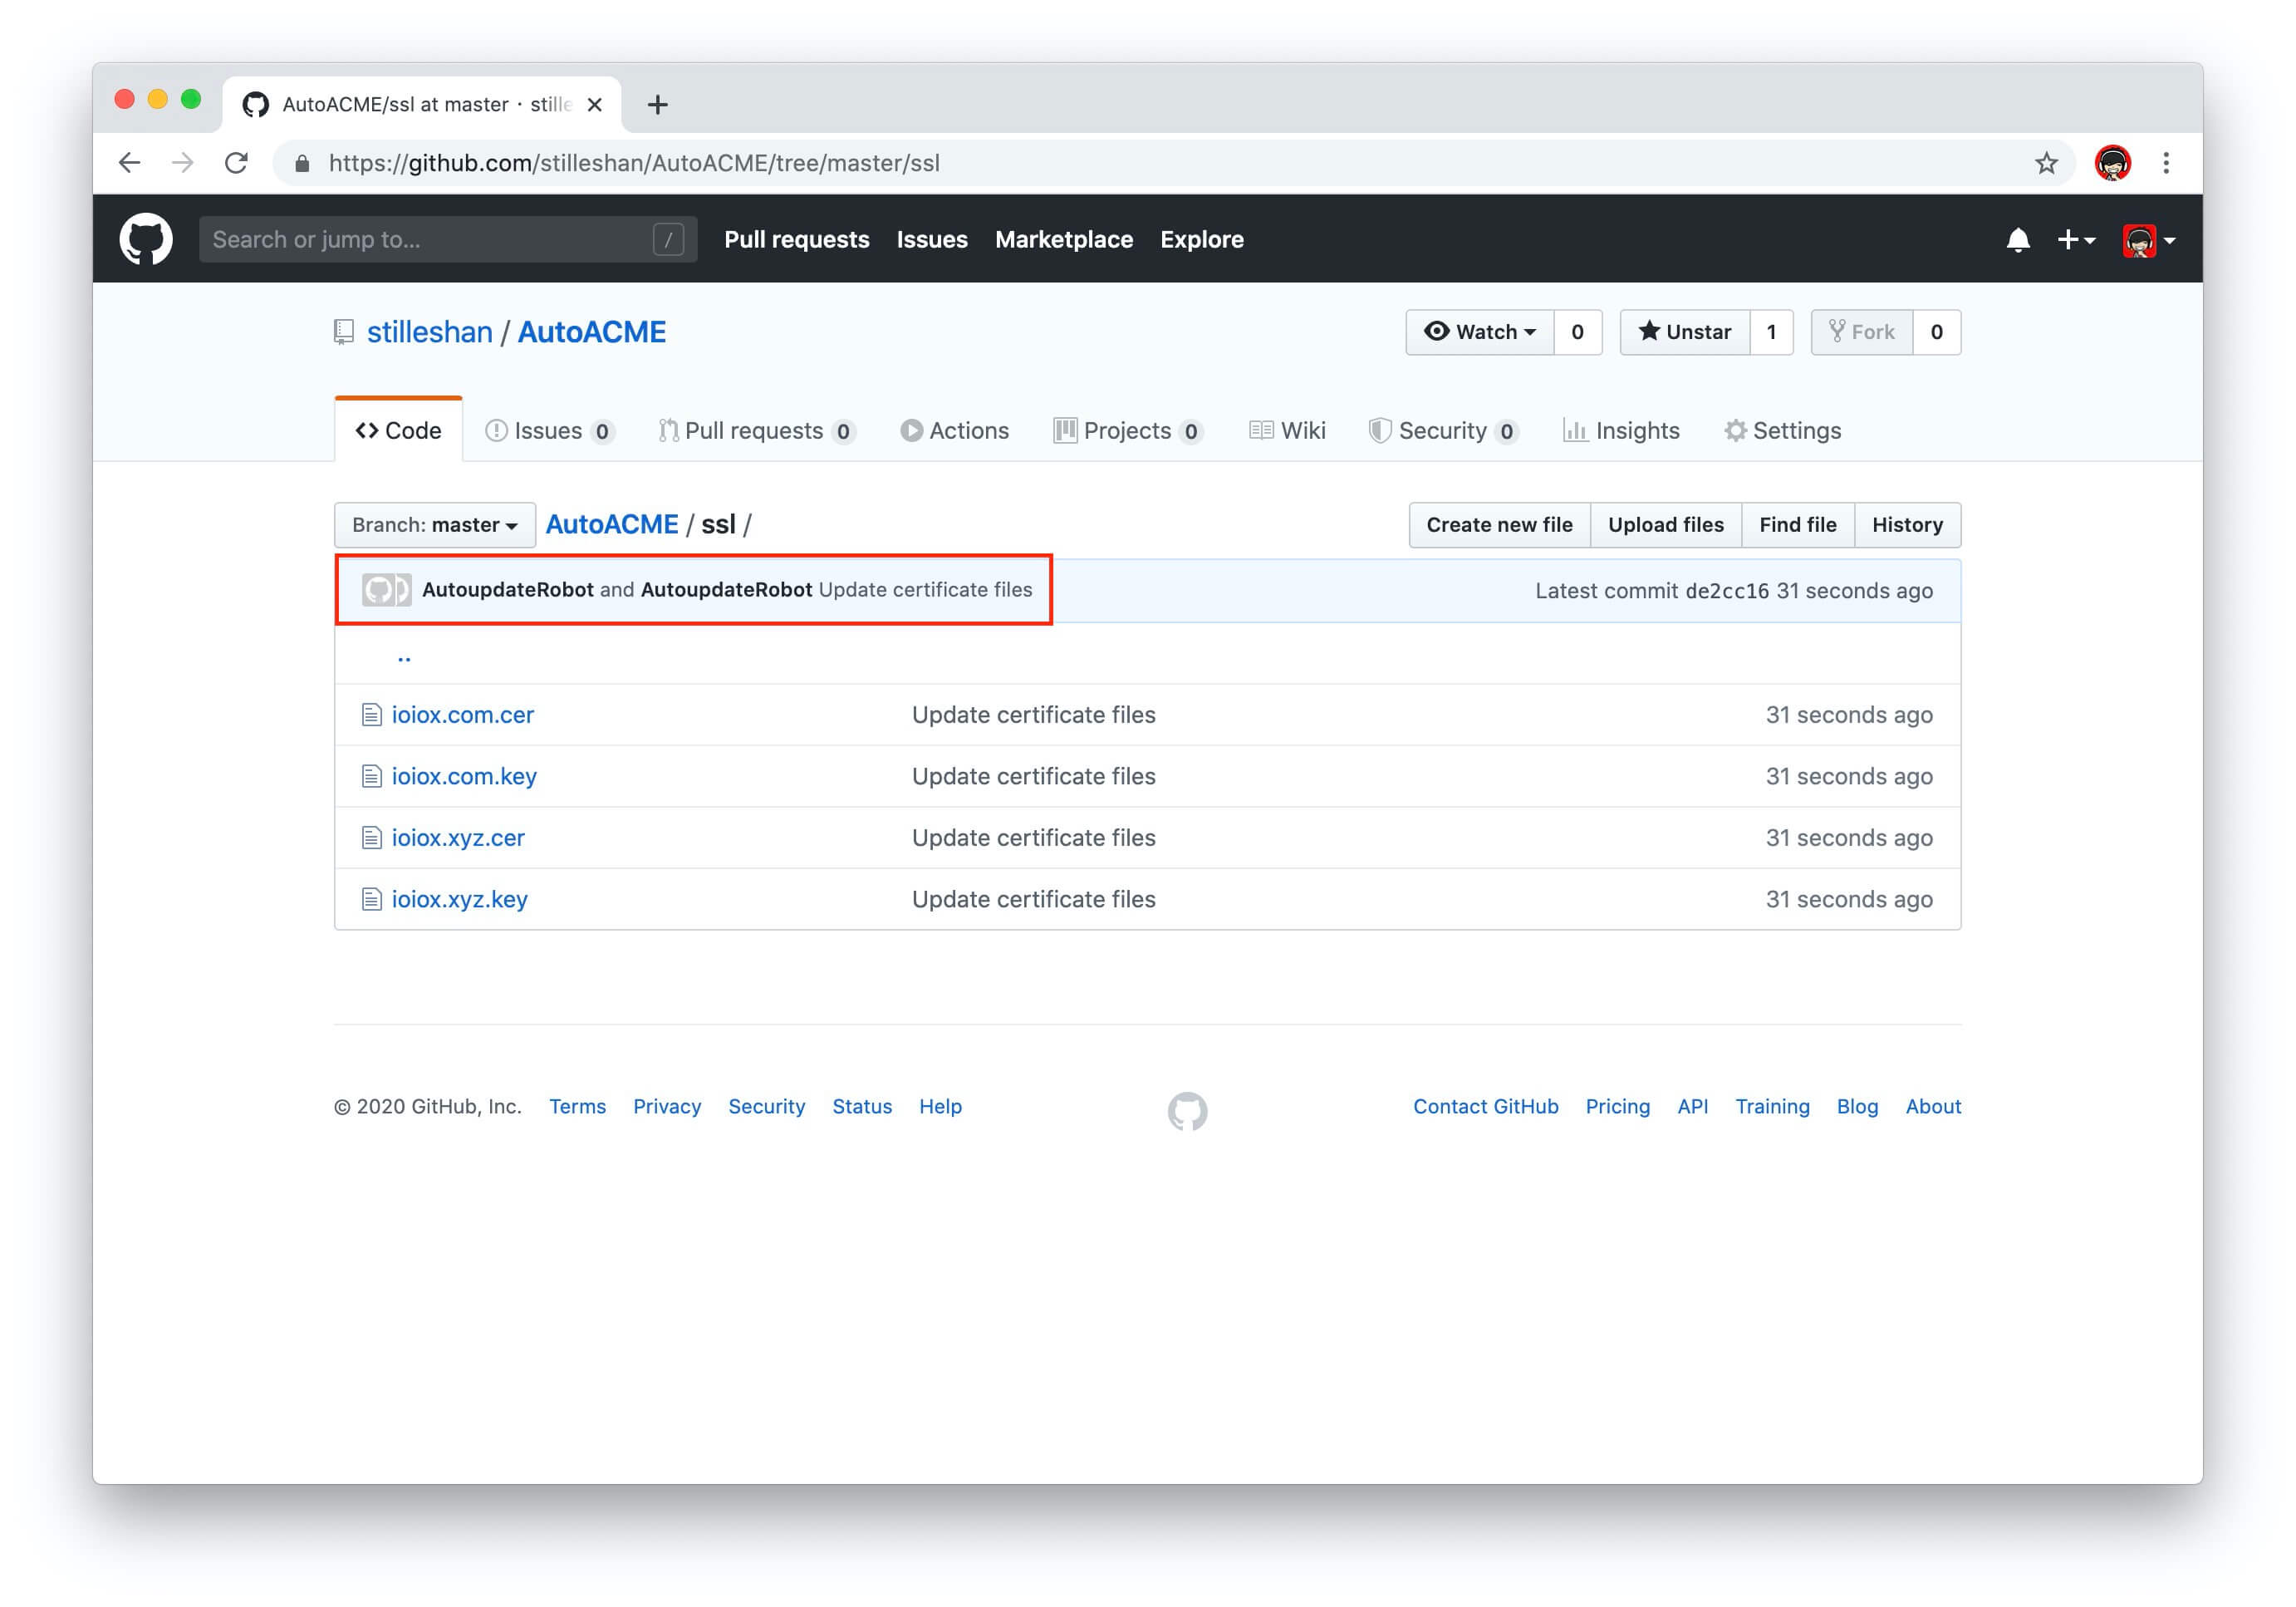The width and height of the screenshot is (2296, 1607).
Task: Reload the page with refresh icon
Action: 236,163
